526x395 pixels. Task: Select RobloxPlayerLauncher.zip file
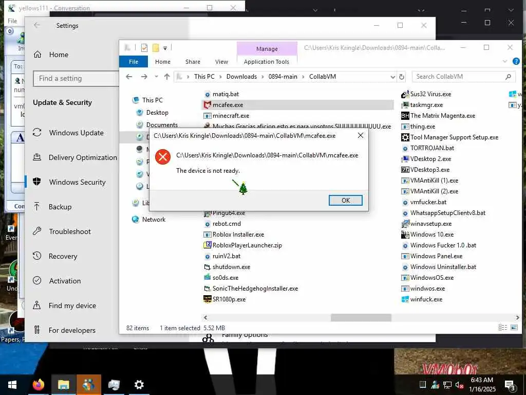[247, 245]
